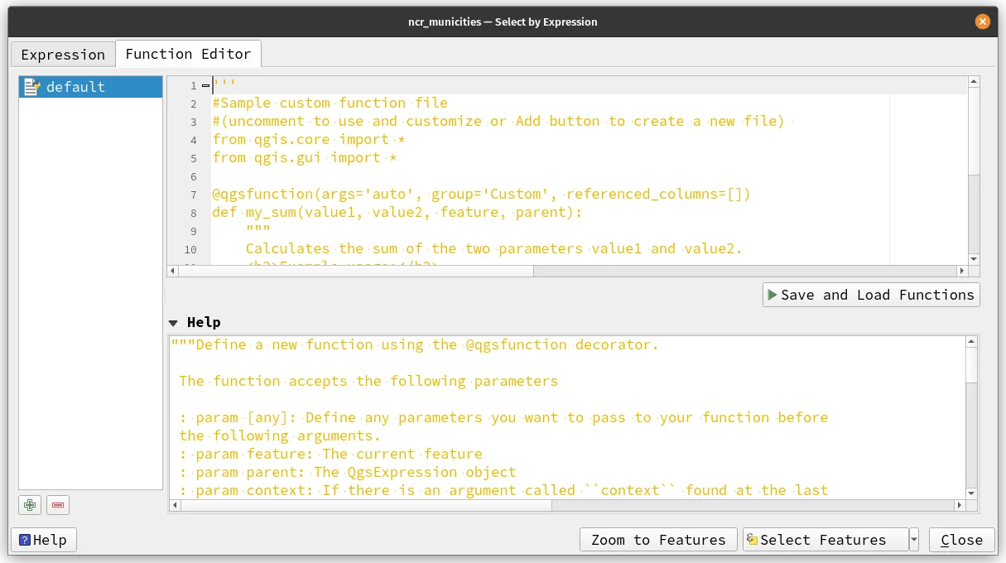1006x563 pixels.
Task: Open the Select Features dropdown arrow
Action: point(912,539)
